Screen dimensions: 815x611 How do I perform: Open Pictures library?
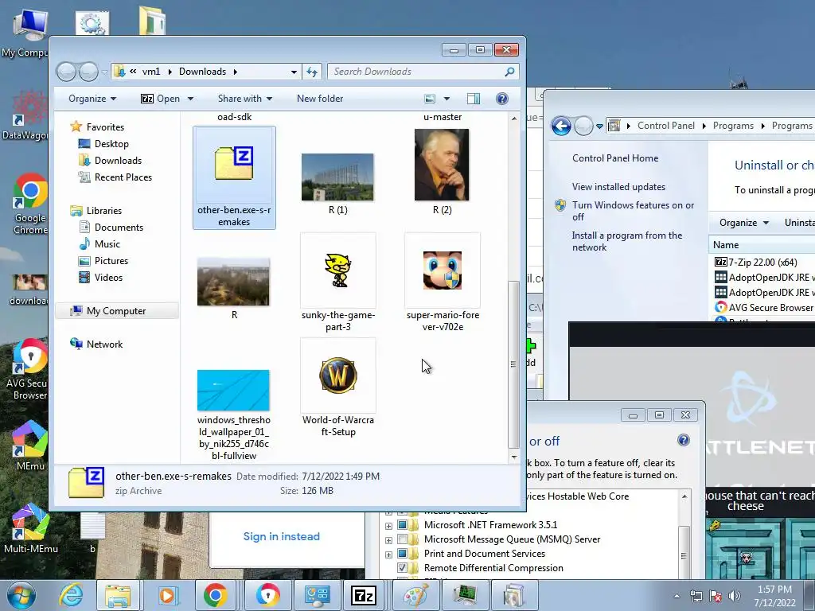click(111, 261)
